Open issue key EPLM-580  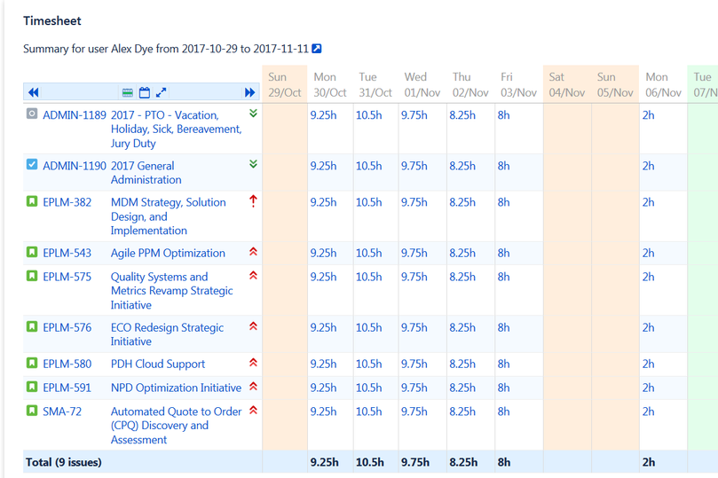(x=67, y=364)
